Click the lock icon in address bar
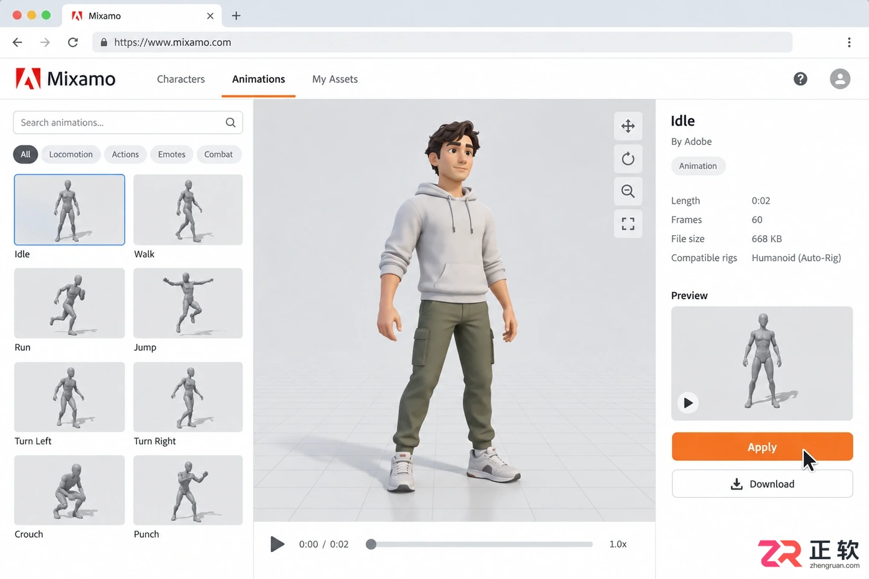Viewport: 869px width, 579px height. (x=104, y=42)
